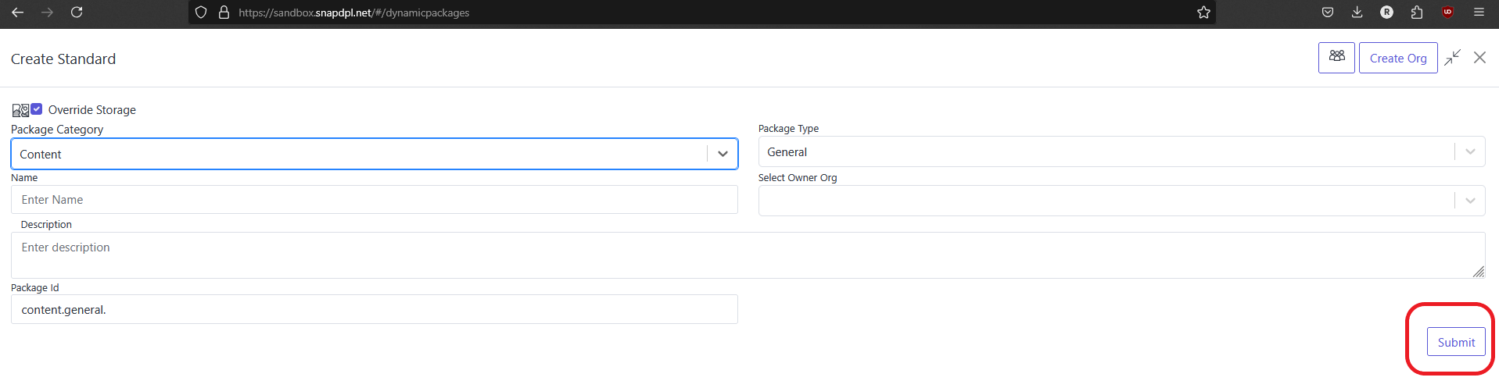This screenshot has width=1499, height=388.
Task: Focus the Enter description textarea
Action: (x=748, y=255)
